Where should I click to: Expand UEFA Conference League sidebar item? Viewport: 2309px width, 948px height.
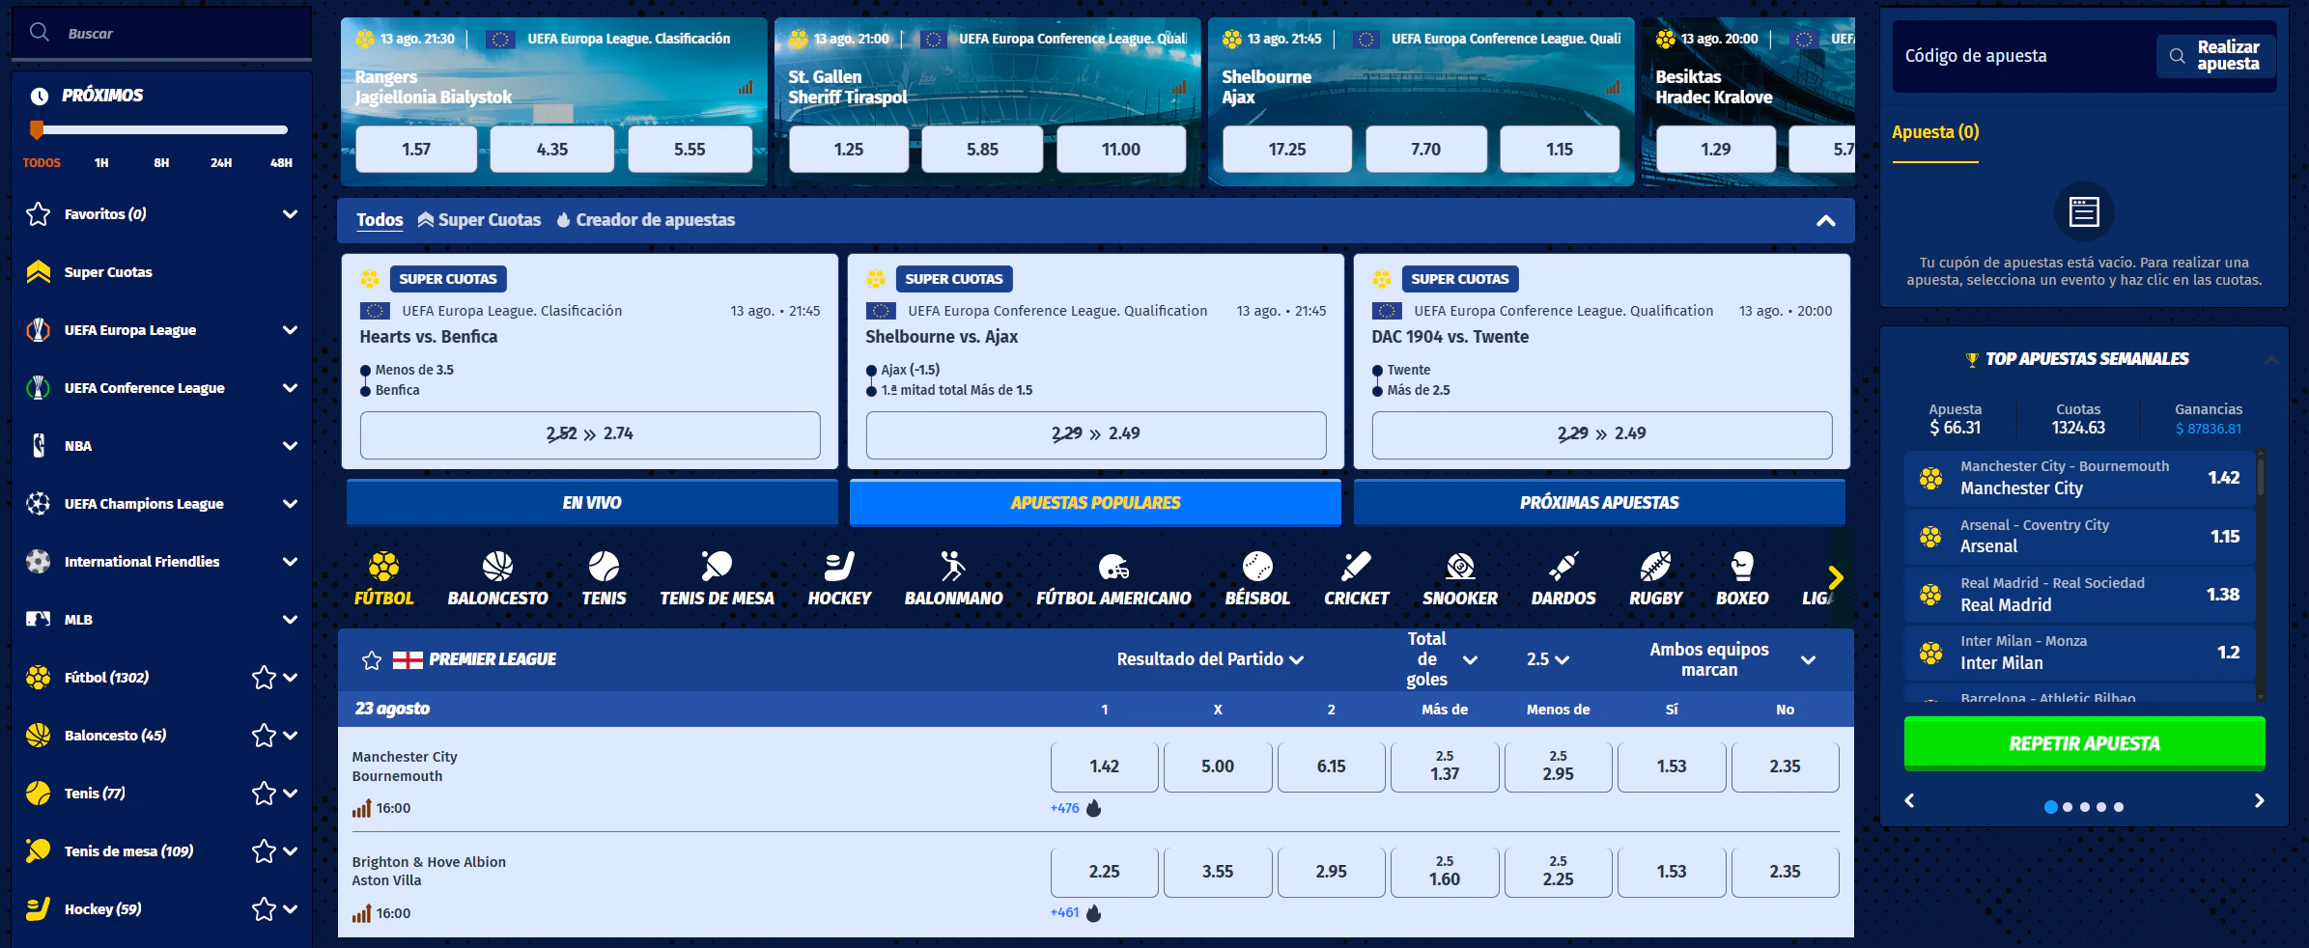290,388
